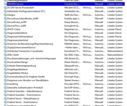Click the 'Wird au...' status of Druckwarteschlange
This screenshot has height=106, width=127.
click(x=88, y=62)
